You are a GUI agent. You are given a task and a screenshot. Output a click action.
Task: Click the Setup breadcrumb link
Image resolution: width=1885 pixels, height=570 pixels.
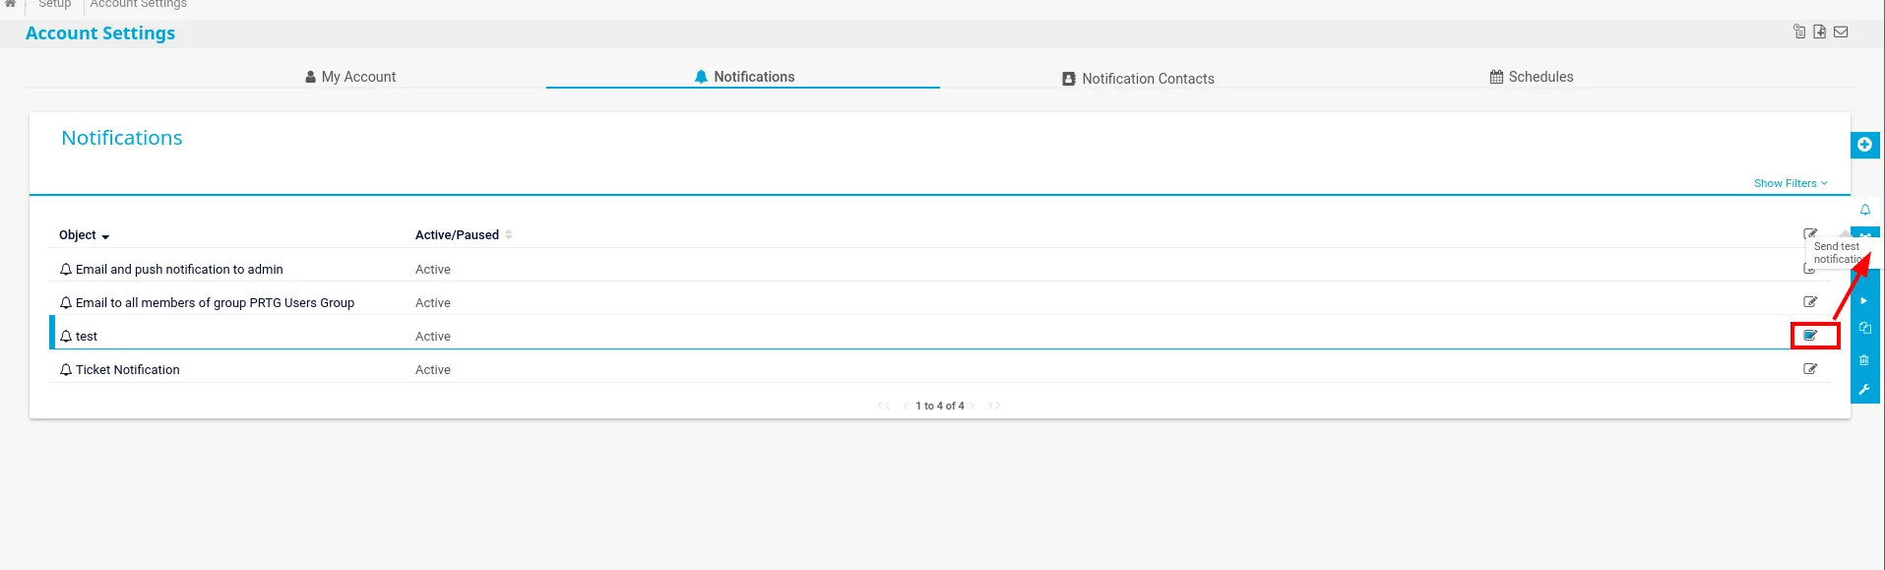tap(55, 4)
